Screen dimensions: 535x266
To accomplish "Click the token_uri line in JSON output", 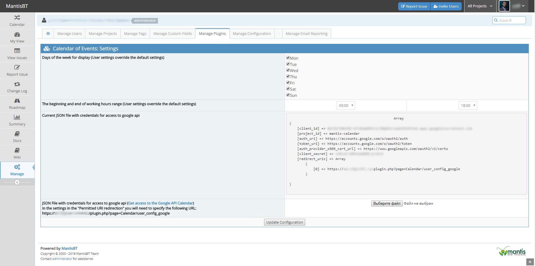I will (355, 144).
